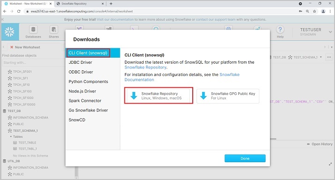Select JDBC Driver in Downloads list

80,62
